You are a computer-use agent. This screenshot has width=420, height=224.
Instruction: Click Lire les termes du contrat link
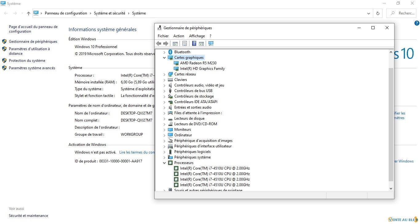pyautogui.click(x=137, y=152)
